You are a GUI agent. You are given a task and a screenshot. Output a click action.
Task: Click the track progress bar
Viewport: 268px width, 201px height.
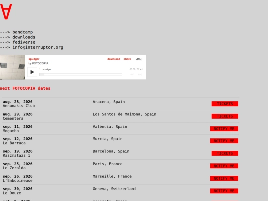[x=80, y=74]
